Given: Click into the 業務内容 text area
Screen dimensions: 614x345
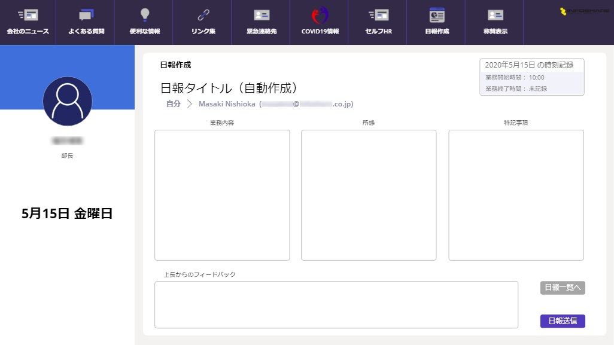Looking at the screenshot, I should (x=222, y=195).
